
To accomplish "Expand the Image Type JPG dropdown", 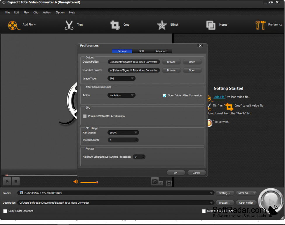I will [121, 78].
